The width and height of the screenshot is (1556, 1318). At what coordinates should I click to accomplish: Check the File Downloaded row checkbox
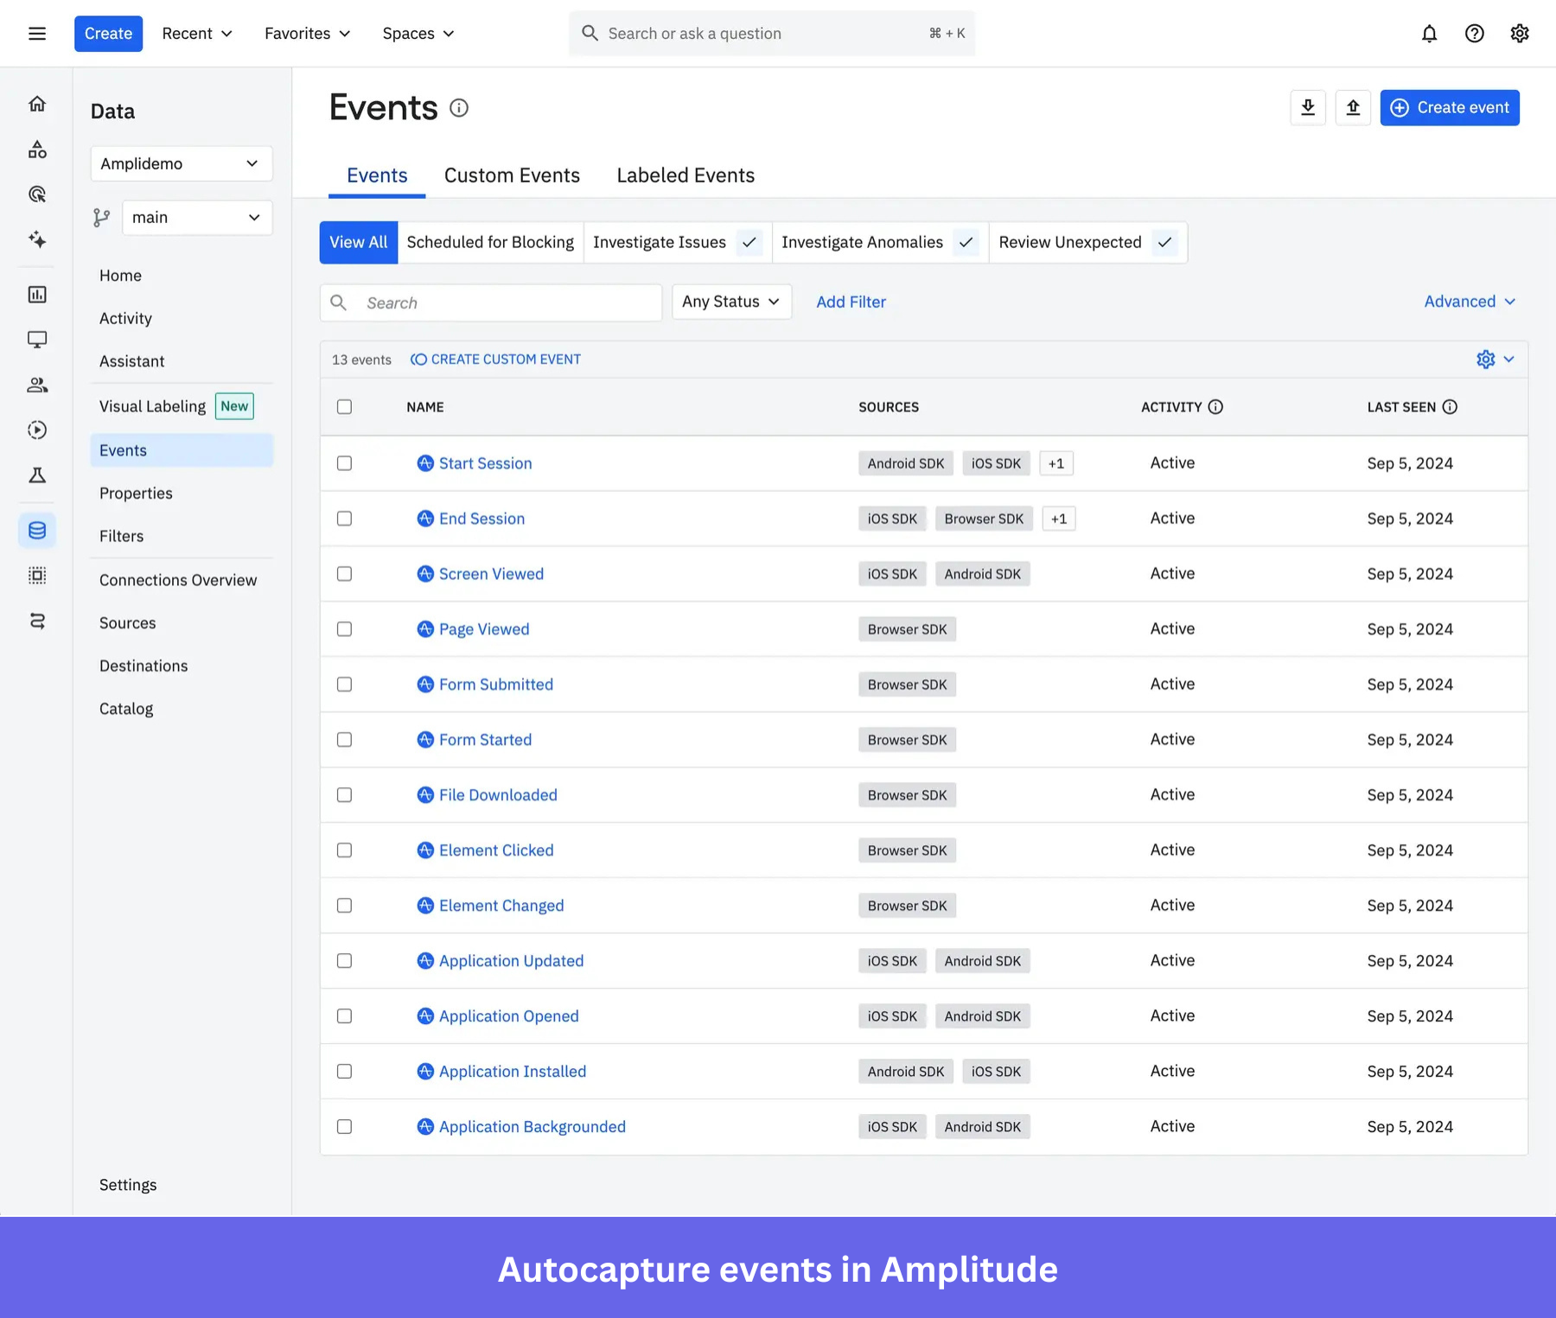coord(344,795)
